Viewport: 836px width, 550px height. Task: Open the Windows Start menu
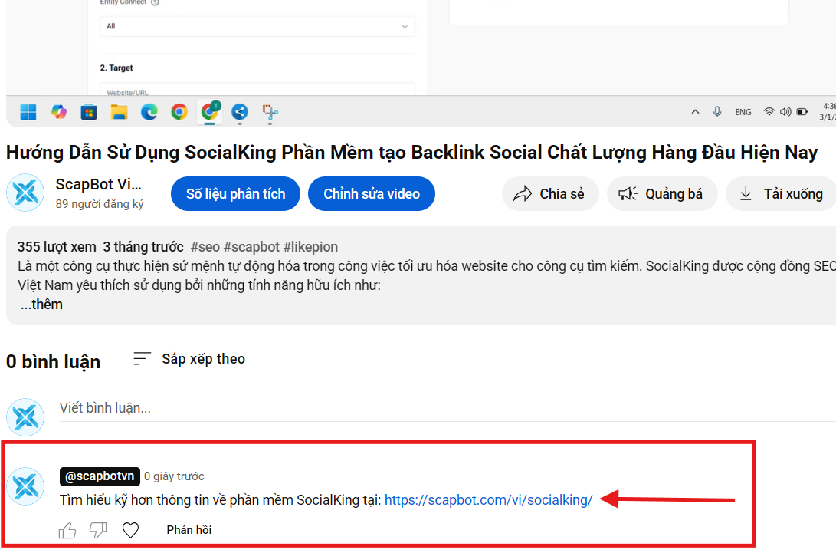point(28,112)
